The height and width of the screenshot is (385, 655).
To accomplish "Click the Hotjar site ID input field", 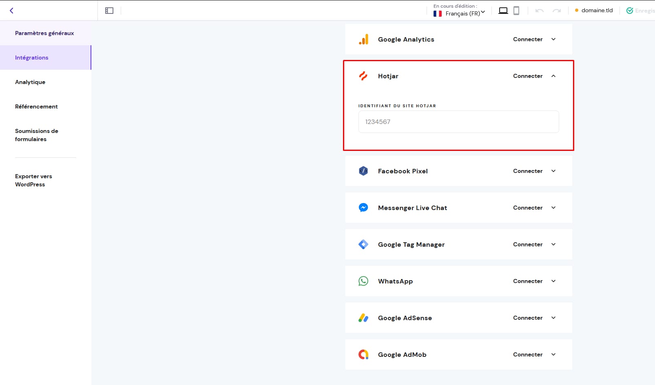I will (x=458, y=122).
